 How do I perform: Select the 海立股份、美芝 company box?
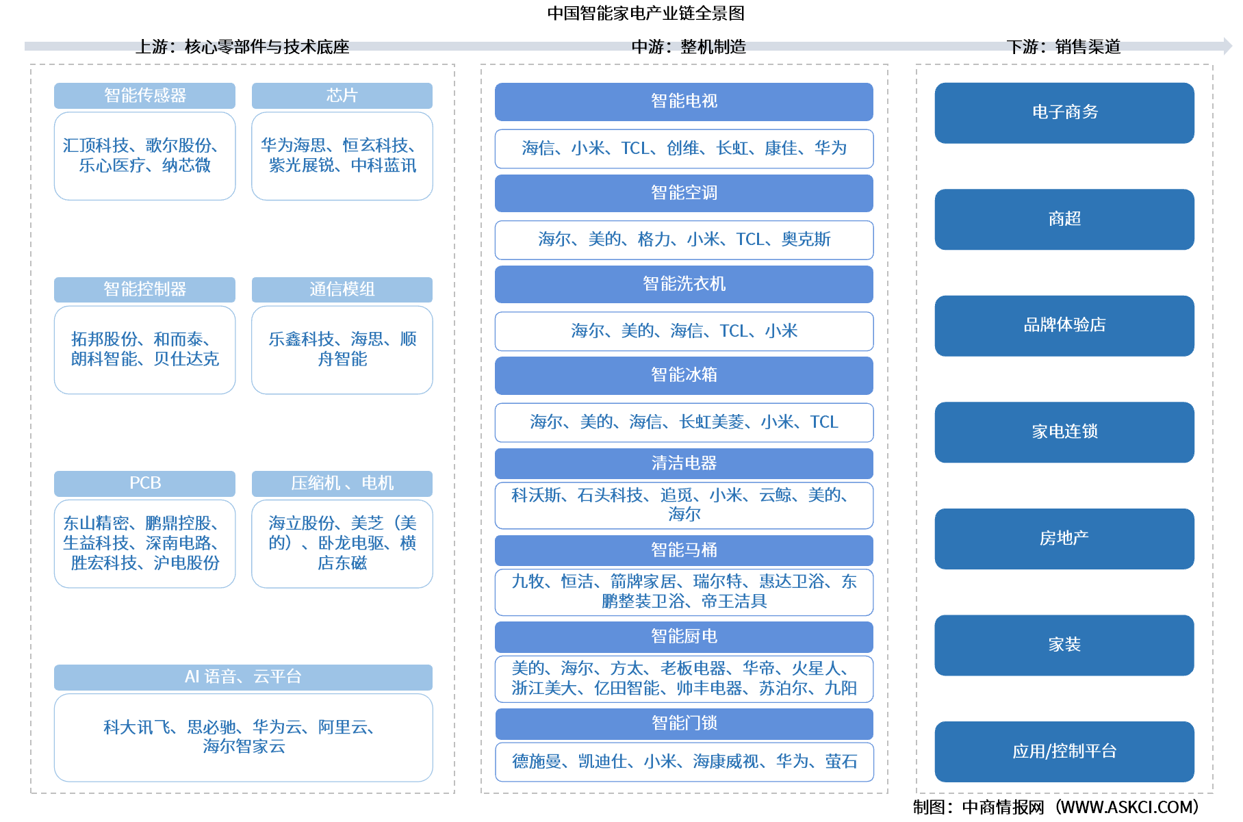(x=342, y=543)
